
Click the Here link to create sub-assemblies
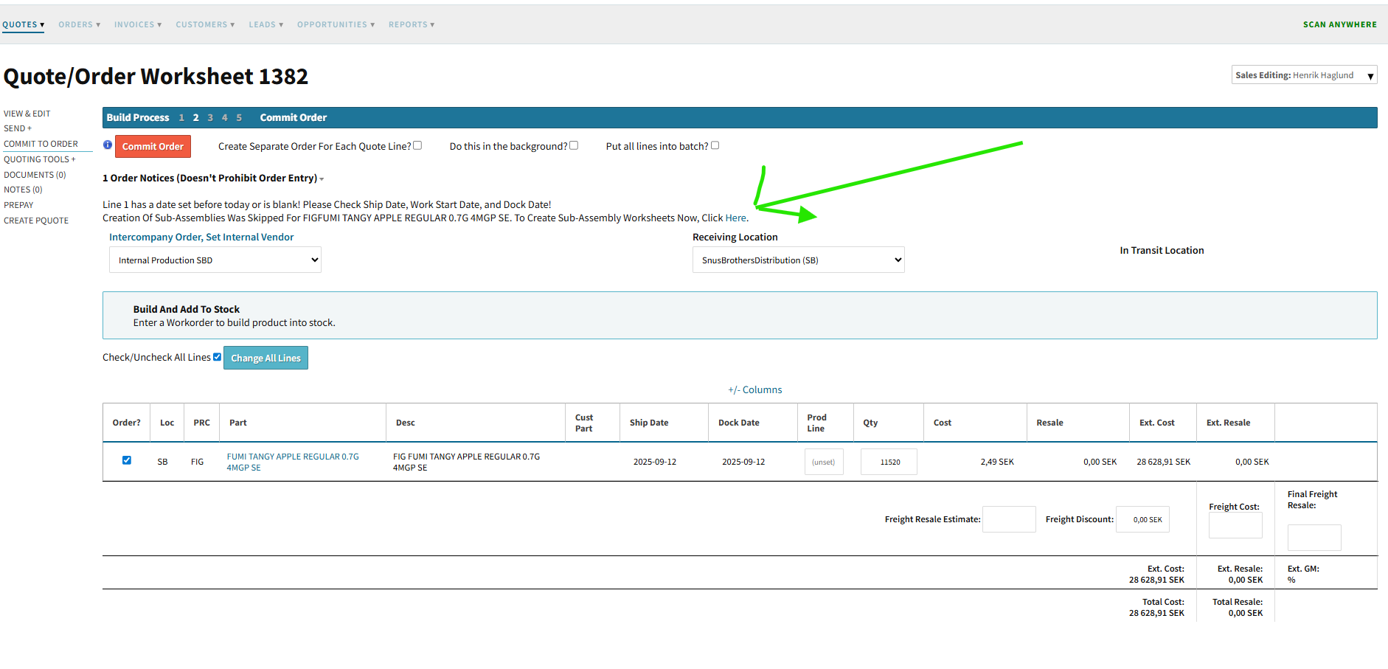(x=735, y=218)
